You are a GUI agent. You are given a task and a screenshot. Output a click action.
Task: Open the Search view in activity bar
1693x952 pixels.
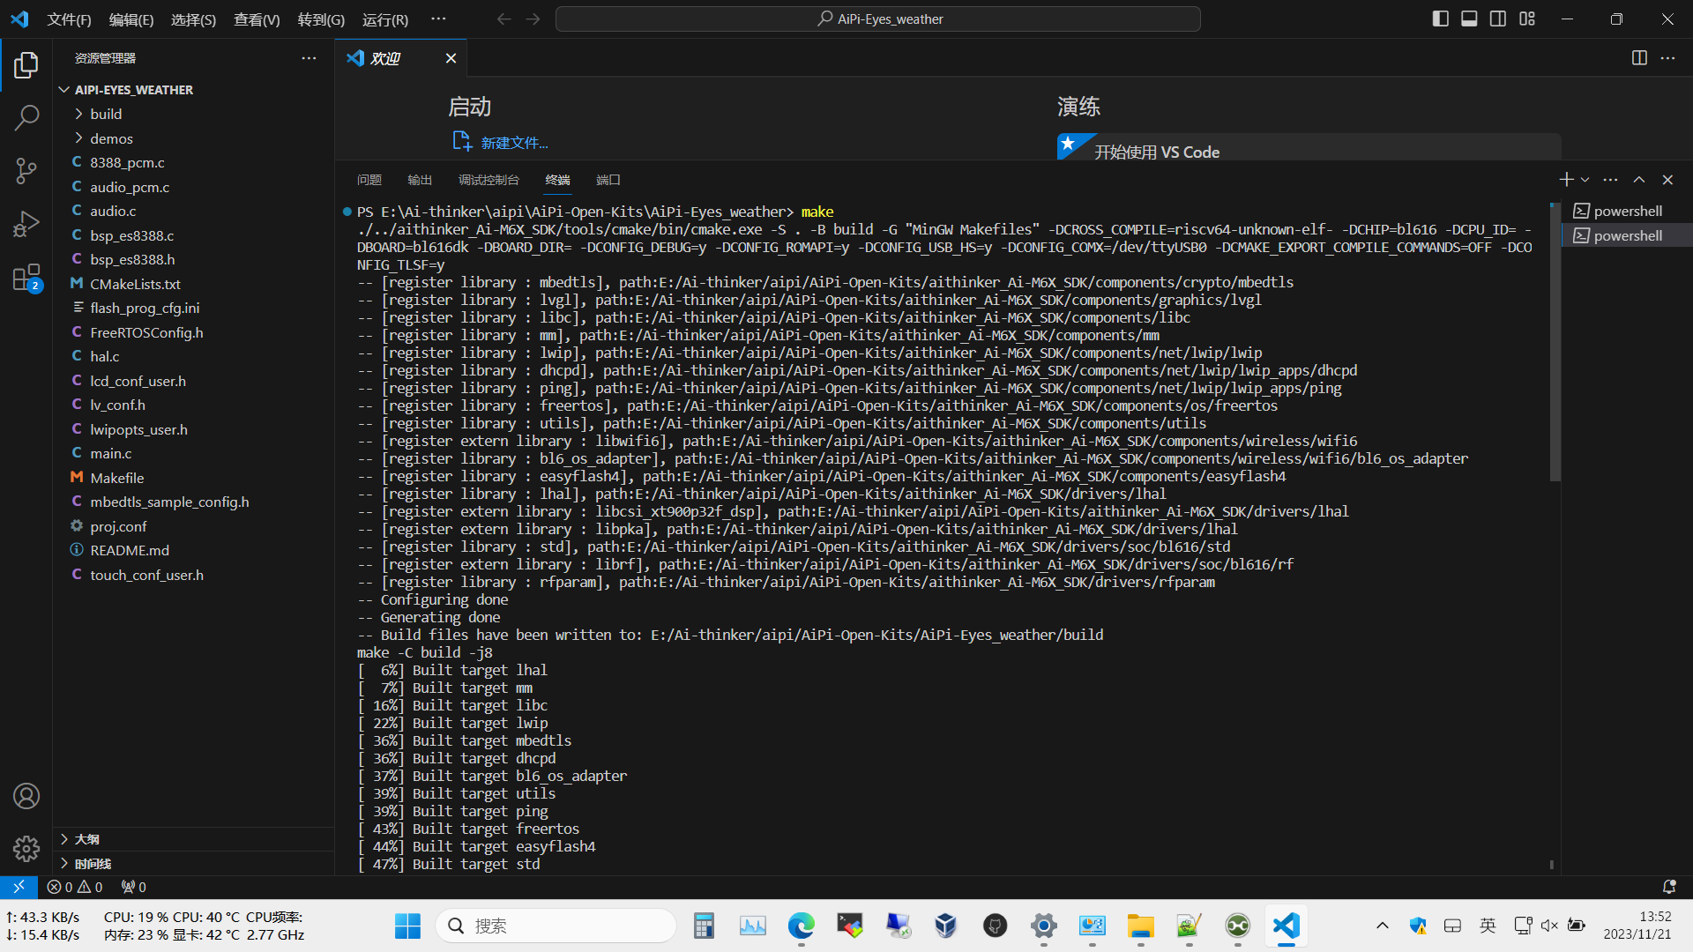click(x=26, y=117)
